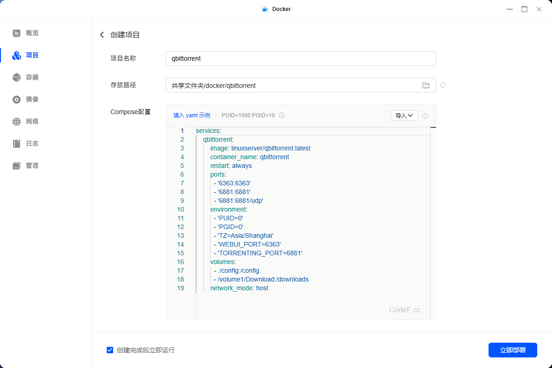Image resolution: width=552 pixels, height=368 pixels.
Task: Click the 'ports:' line
Action: 218,174
